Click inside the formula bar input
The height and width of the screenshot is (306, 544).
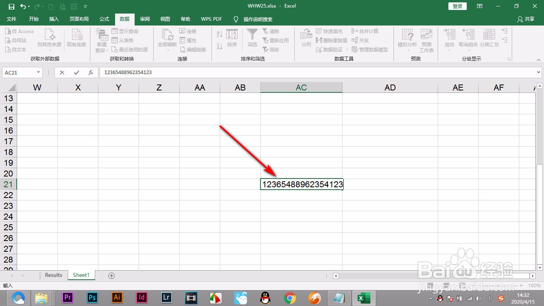tap(317, 73)
